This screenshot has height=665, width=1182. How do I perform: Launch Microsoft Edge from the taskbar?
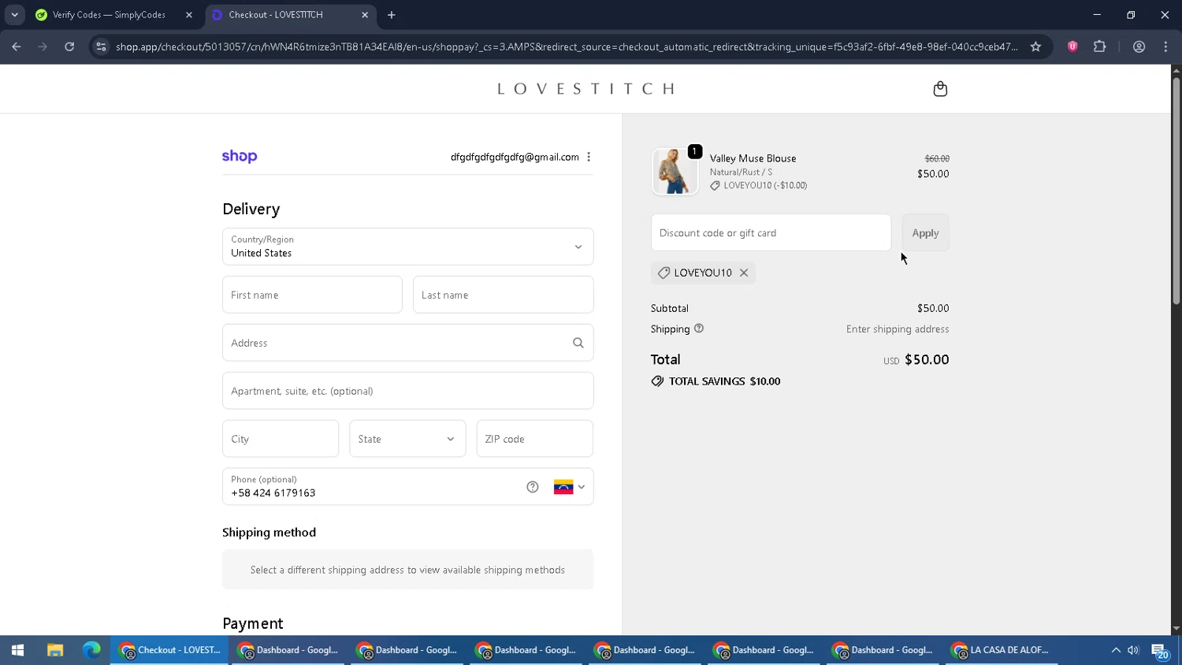tap(91, 650)
